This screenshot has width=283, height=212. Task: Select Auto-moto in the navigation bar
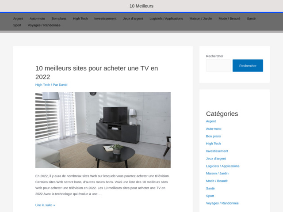(37, 19)
